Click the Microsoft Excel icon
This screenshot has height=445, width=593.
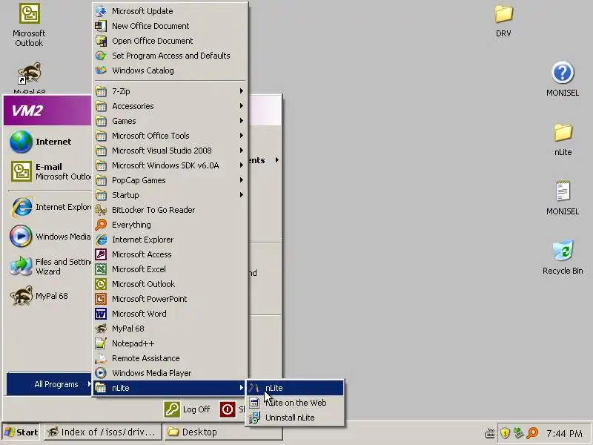101,269
